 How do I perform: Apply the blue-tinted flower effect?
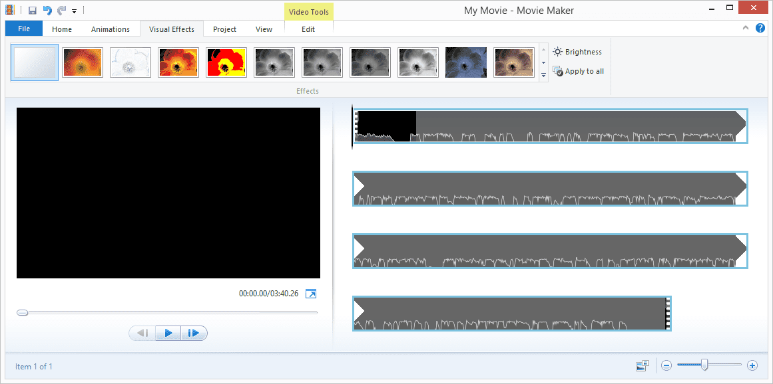pos(466,62)
